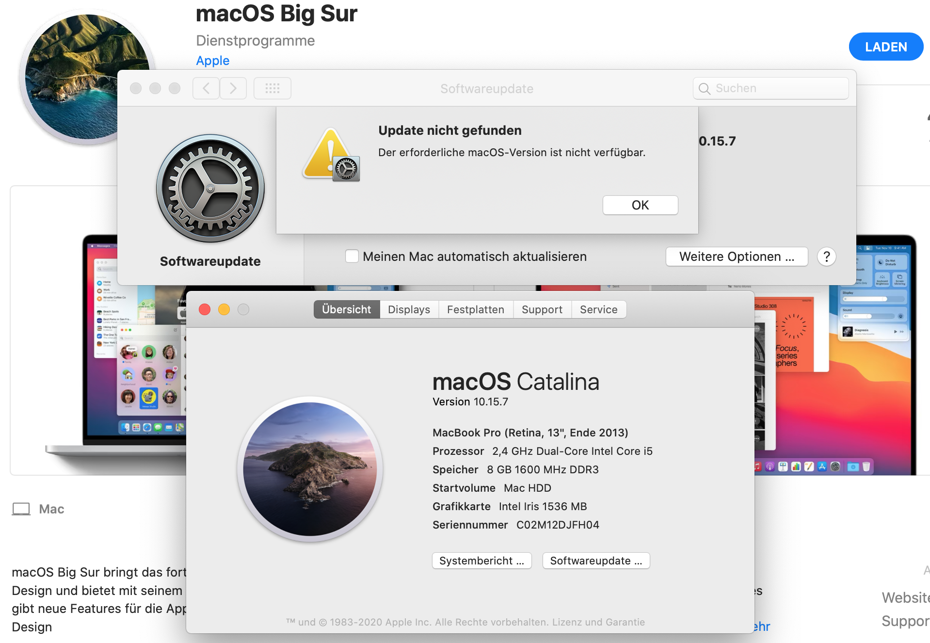Click the forward arrow in Softwareupdate toolbar

click(x=233, y=88)
